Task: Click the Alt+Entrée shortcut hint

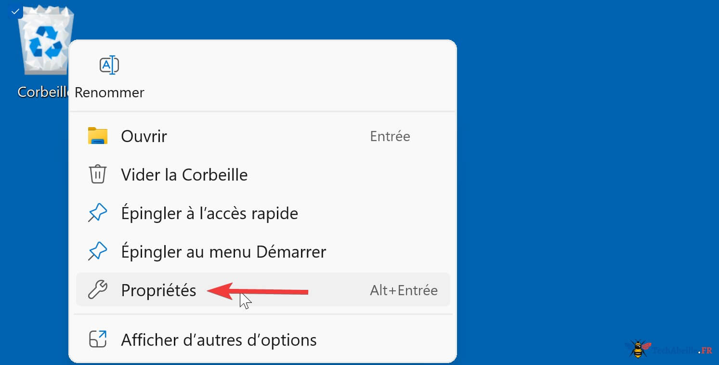Action: (x=404, y=290)
